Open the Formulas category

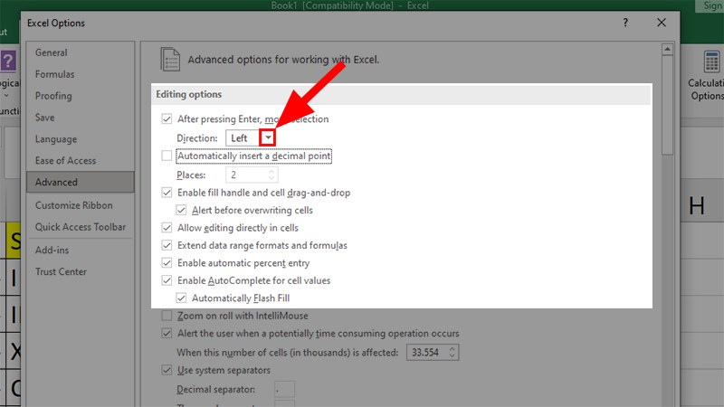pos(55,74)
